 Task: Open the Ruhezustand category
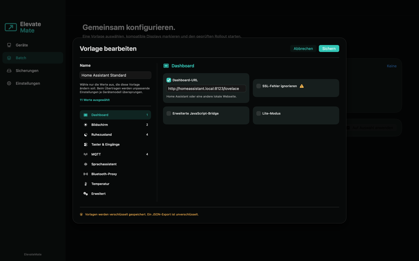click(115, 135)
